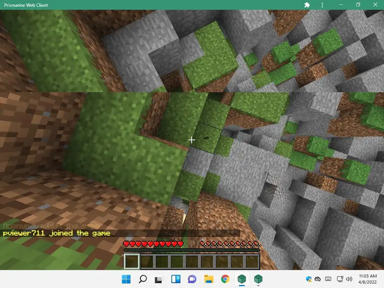Close the Prismarine Web Client window
The image size is (384, 288).
pyautogui.click(x=375, y=4)
